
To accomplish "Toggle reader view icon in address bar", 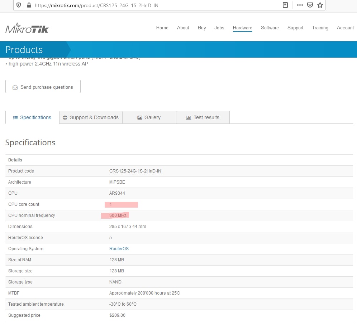I will coord(285,5).
